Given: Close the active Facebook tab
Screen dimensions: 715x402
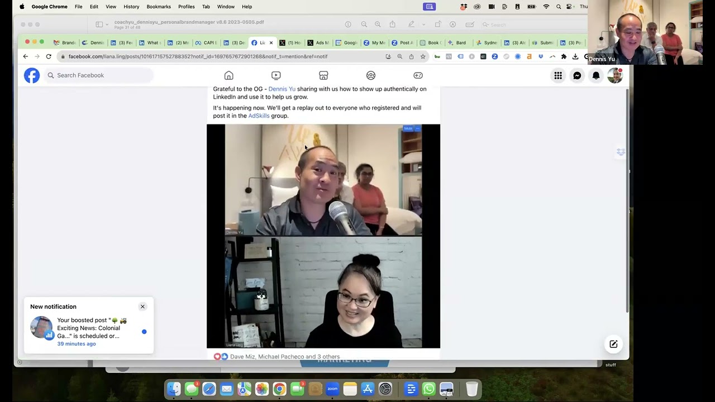Looking at the screenshot, I should pos(271,42).
